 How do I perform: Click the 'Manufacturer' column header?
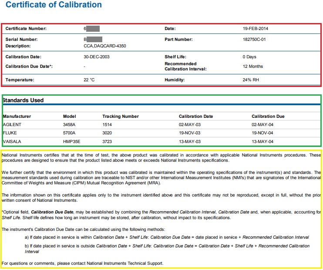(x=17, y=116)
